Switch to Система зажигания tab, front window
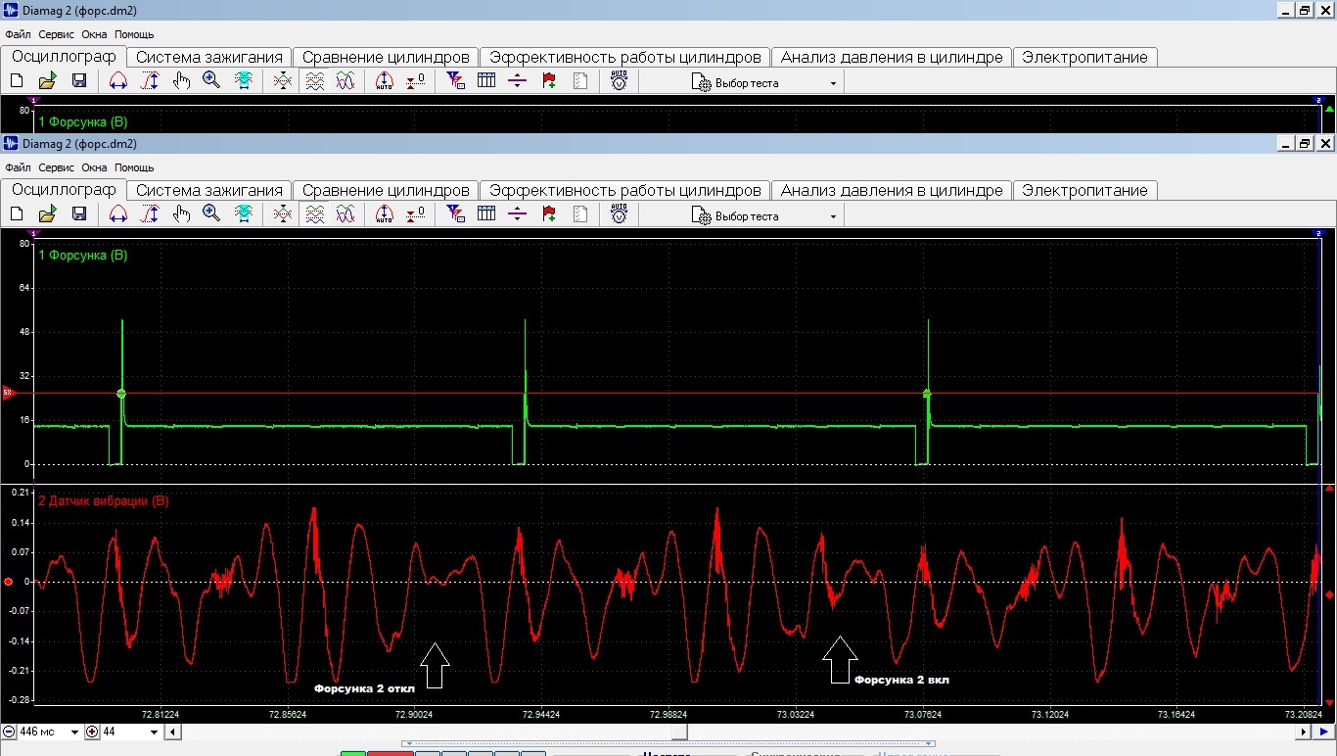This screenshot has width=1337, height=756. (x=209, y=190)
